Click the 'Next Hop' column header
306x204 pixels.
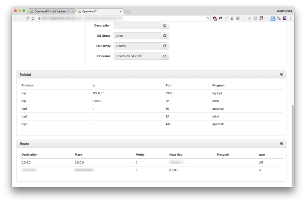[x=176, y=154]
